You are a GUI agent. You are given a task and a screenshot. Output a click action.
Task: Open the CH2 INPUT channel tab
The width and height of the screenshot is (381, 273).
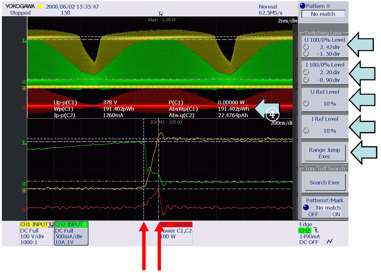(x=71, y=224)
